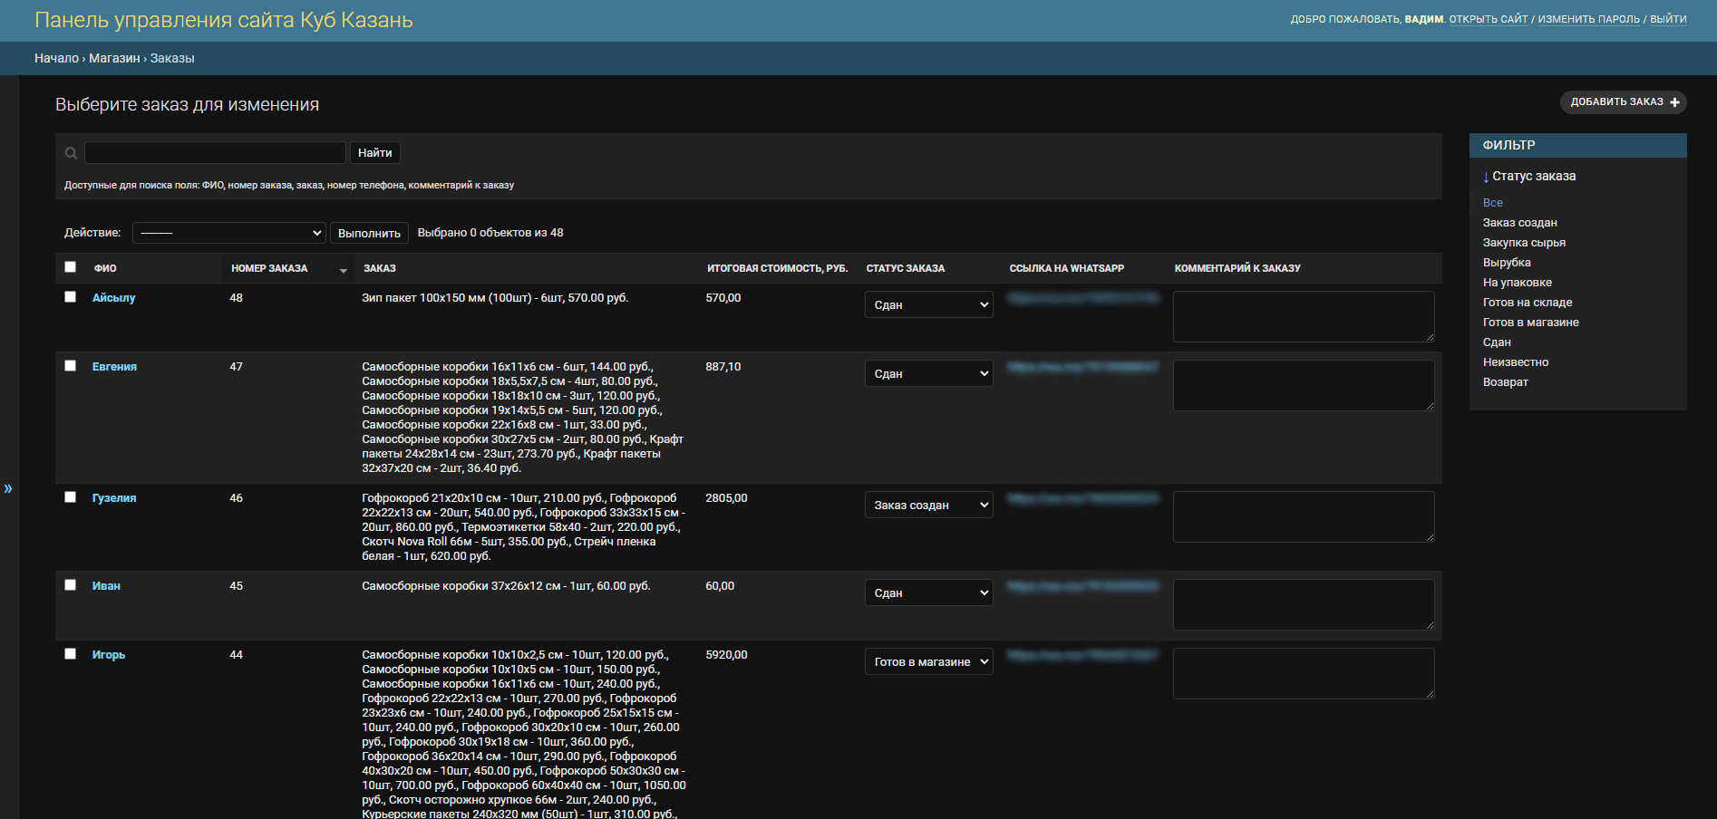
Task: Filter orders by Вырубка
Action: coord(1507,263)
